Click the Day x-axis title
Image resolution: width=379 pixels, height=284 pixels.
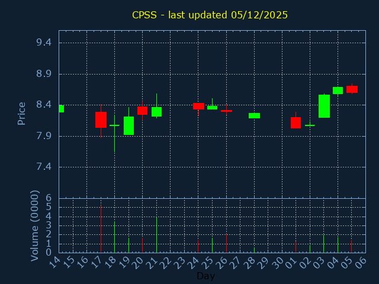pos(205,276)
